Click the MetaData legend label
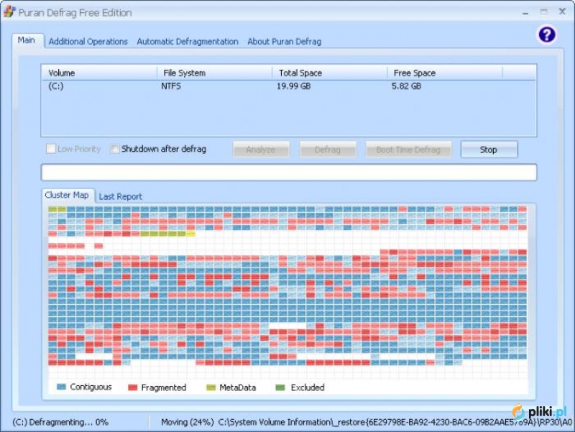 [x=238, y=387]
